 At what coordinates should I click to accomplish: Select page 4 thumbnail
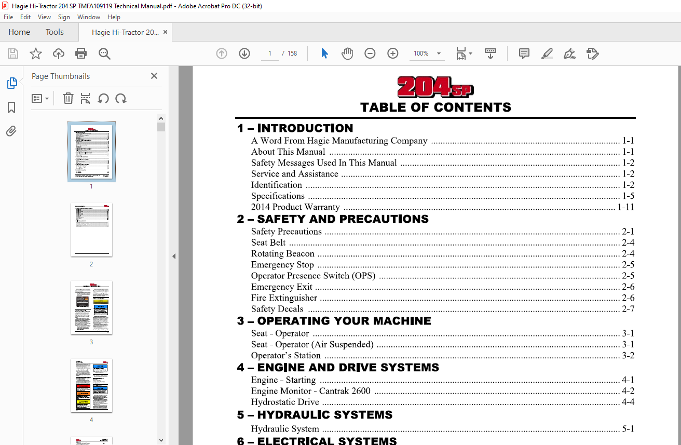click(x=91, y=386)
